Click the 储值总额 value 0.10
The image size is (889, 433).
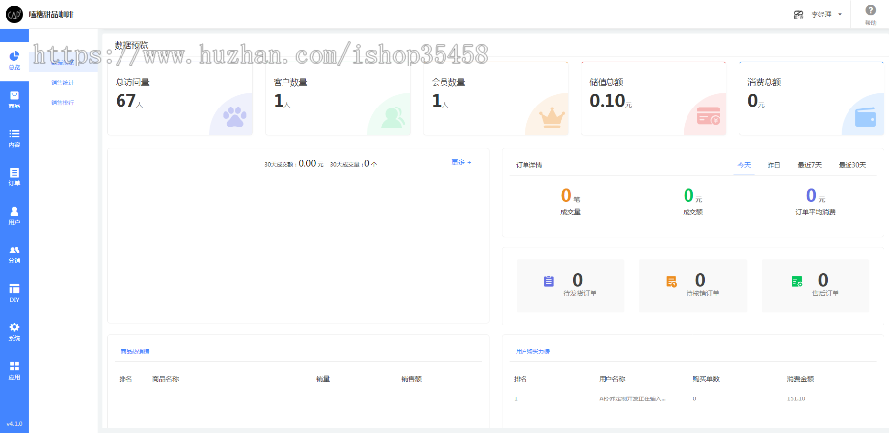point(607,101)
